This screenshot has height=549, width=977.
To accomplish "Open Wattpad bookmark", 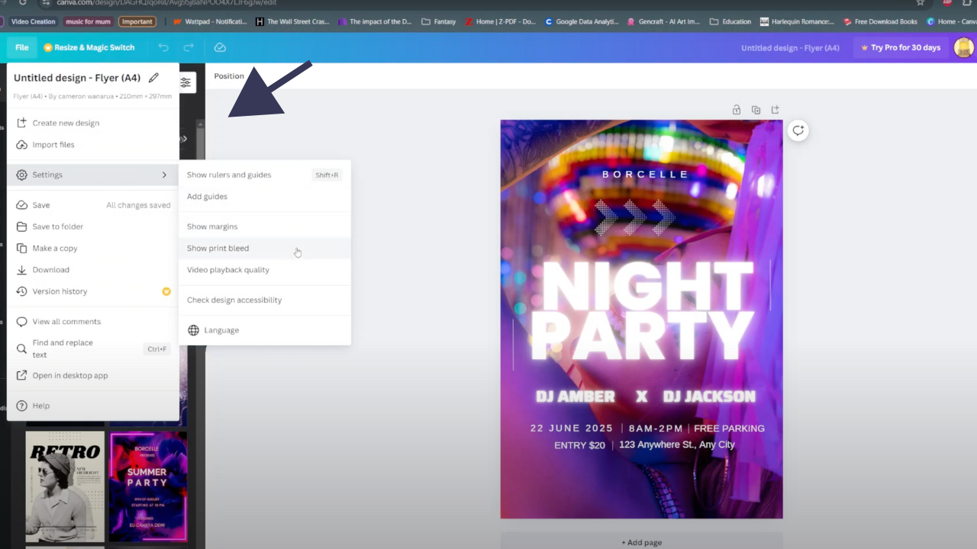I will pos(210,21).
